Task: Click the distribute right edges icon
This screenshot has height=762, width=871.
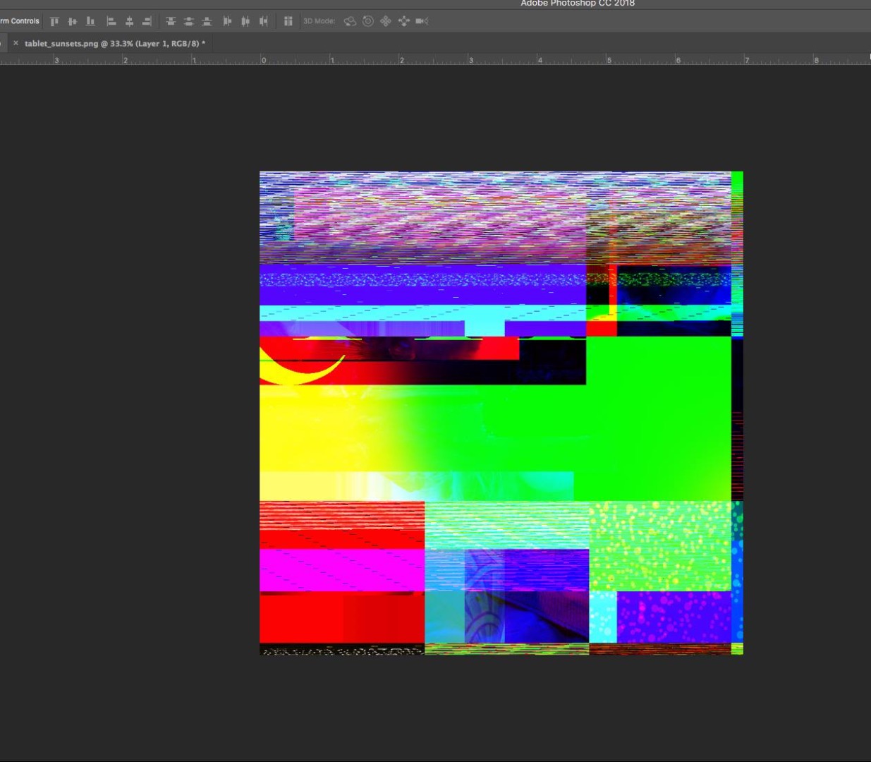Action: coord(263,21)
